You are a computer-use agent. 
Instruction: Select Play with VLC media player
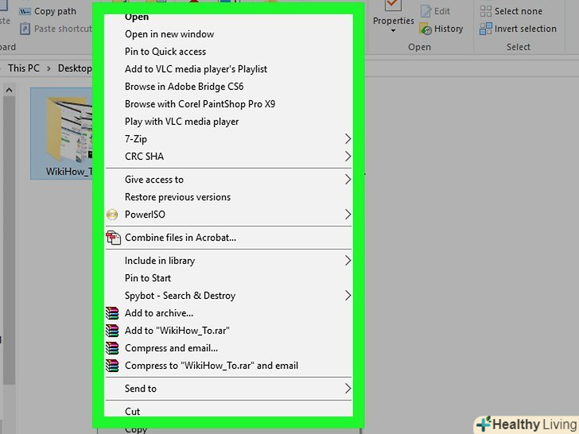click(x=228, y=122)
